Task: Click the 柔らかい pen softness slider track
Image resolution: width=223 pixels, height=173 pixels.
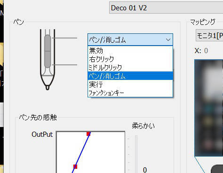Action: (136, 154)
